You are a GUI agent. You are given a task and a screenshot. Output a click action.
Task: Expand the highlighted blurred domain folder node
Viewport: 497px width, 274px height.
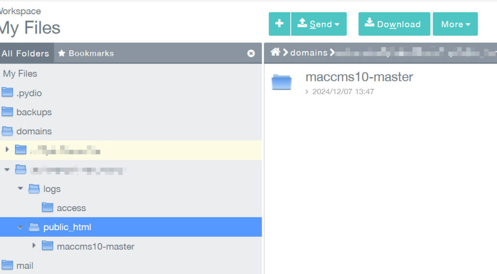point(7,150)
